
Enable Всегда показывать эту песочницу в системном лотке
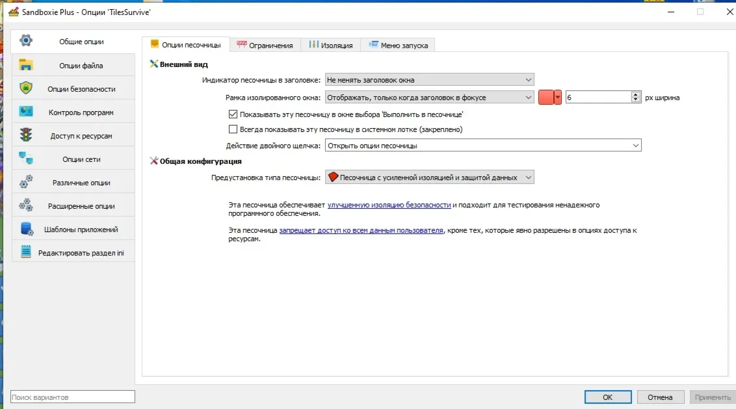point(233,129)
